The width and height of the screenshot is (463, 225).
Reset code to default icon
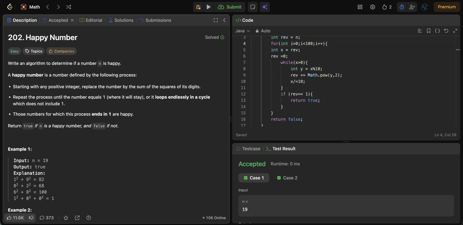tap(446, 31)
